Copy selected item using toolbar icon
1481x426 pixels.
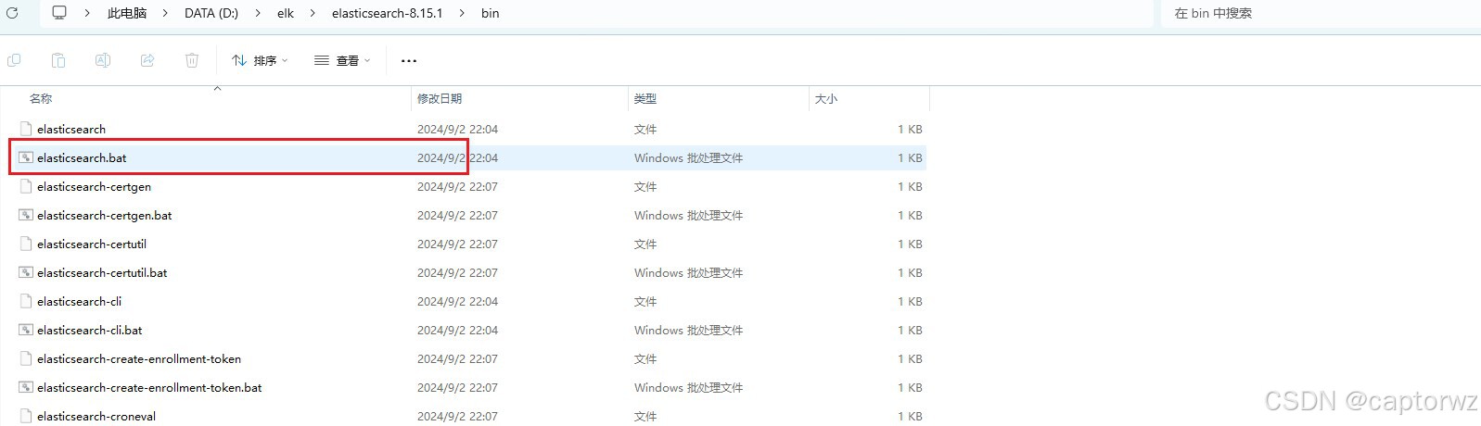tap(14, 60)
